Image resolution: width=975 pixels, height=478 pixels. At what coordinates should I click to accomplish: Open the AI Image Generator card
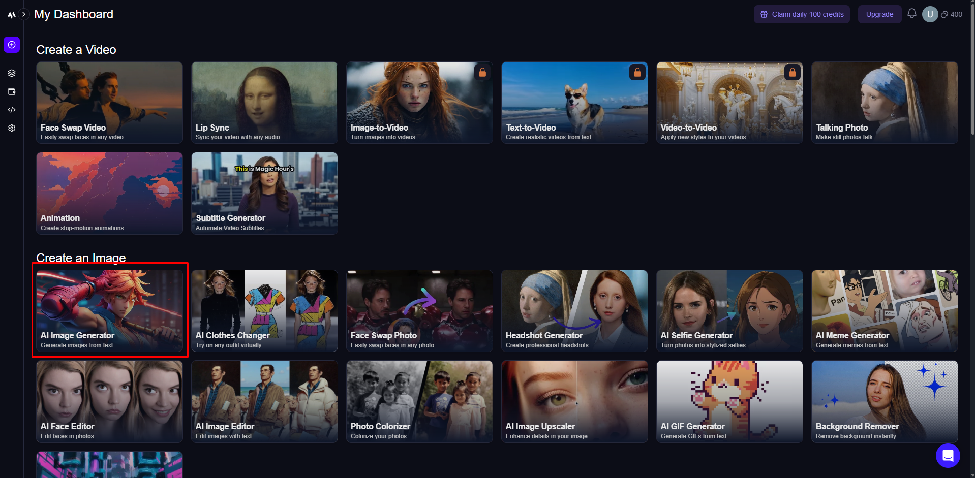(x=109, y=311)
